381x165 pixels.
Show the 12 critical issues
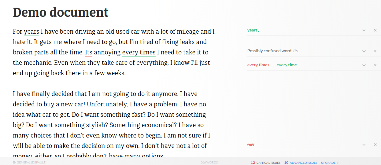(x=265, y=163)
